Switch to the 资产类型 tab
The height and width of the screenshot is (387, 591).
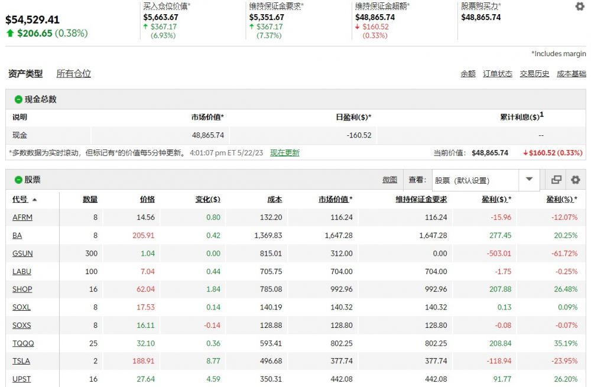[25, 74]
